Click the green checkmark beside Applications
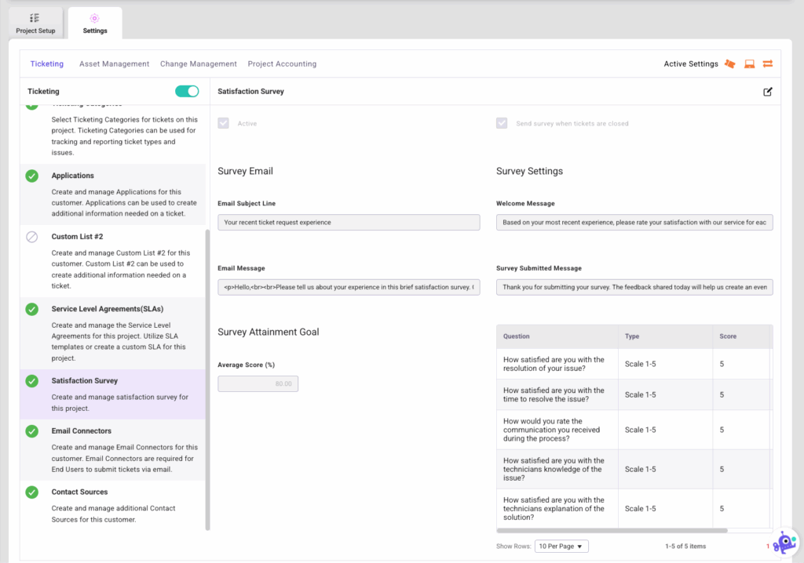The width and height of the screenshot is (804, 563). (x=32, y=176)
